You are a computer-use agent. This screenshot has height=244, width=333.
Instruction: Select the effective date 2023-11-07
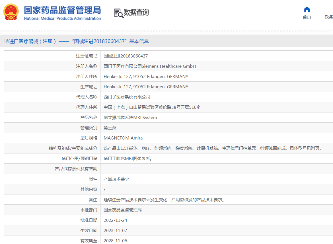point(115,230)
